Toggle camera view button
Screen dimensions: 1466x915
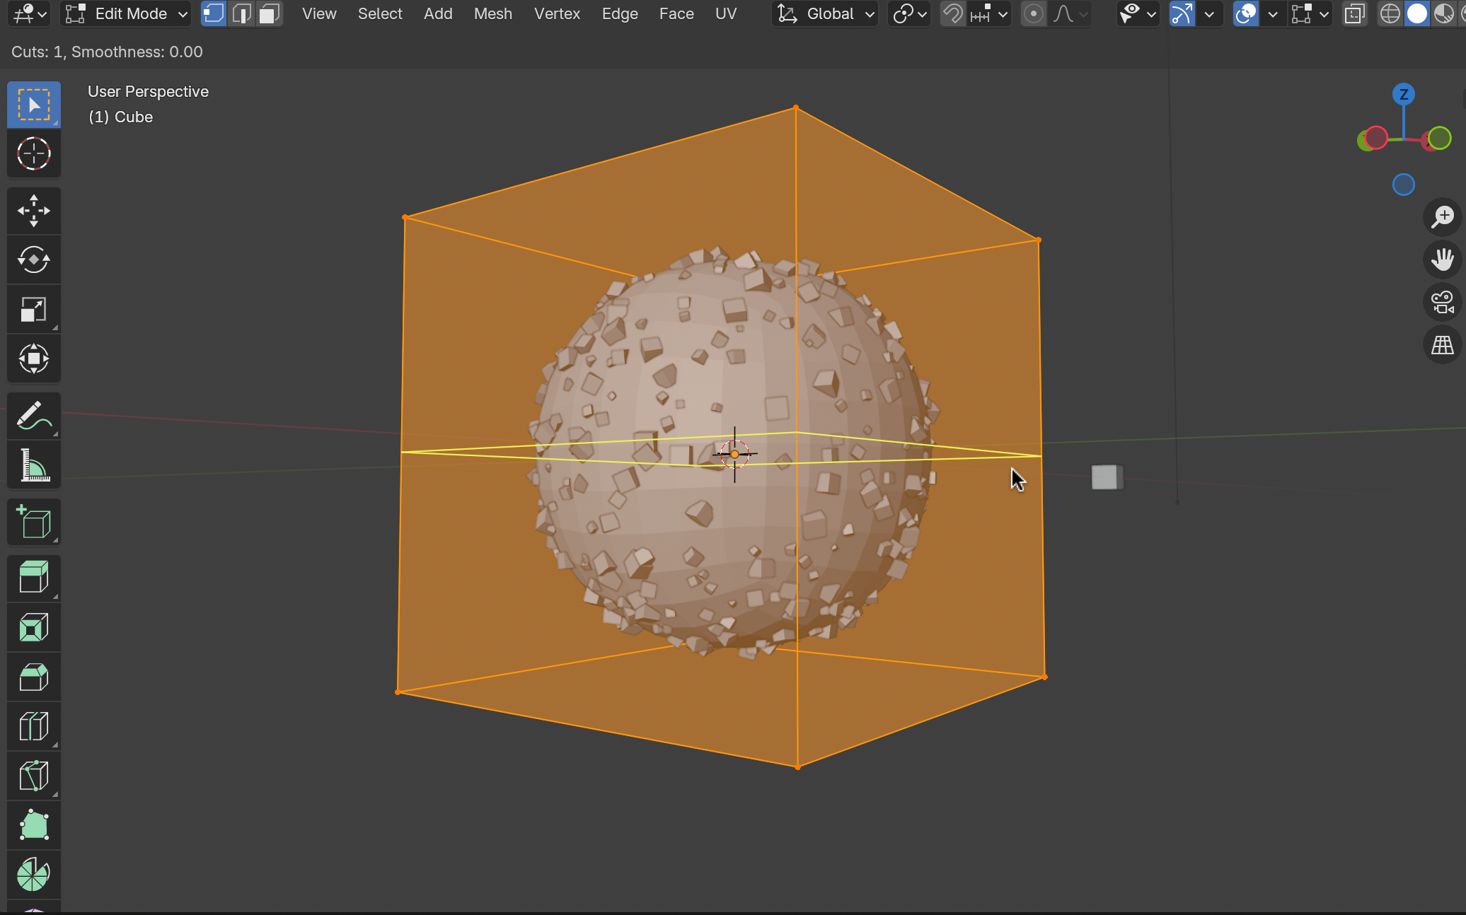(1442, 303)
